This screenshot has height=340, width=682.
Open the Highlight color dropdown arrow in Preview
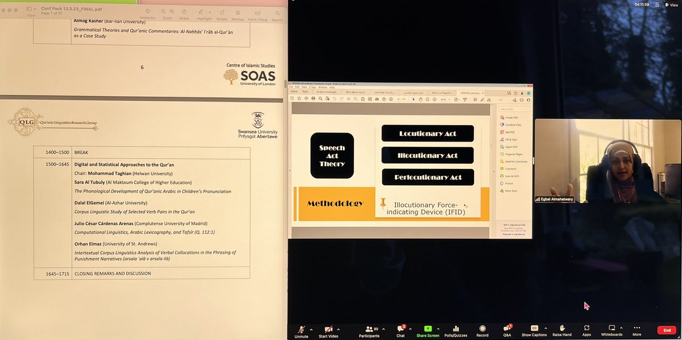pos(210,12)
